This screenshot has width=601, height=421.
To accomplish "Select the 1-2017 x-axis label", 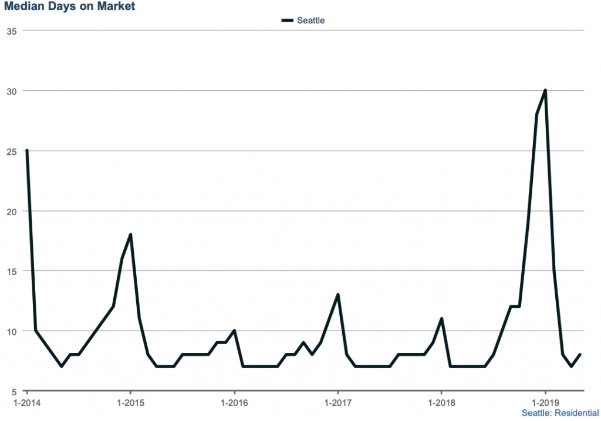I will tap(337, 403).
